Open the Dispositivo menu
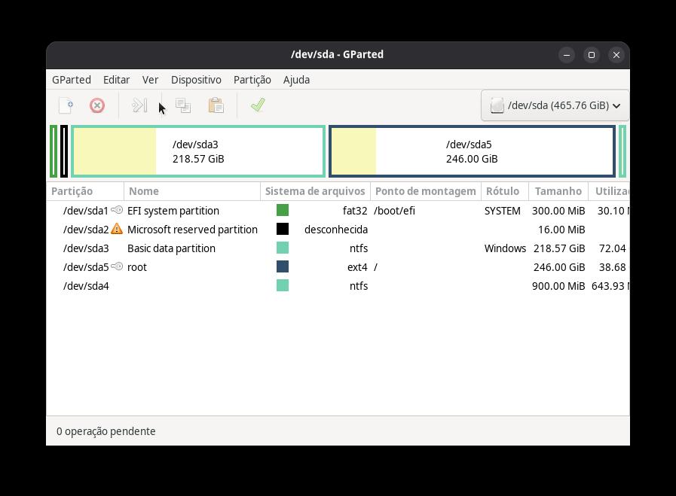The image size is (676, 496). [196, 80]
